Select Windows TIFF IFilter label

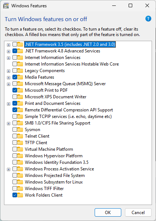[x=44, y=189]
